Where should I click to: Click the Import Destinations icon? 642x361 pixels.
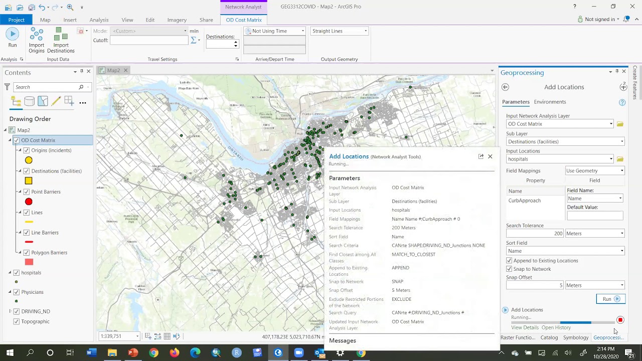point(61,40)
